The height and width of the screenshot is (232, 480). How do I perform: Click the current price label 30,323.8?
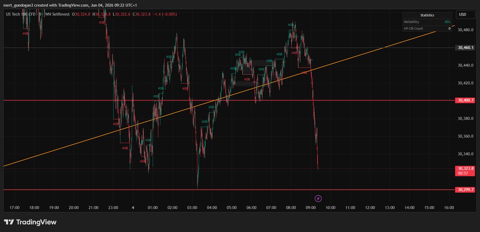click(x=465, y=171)
